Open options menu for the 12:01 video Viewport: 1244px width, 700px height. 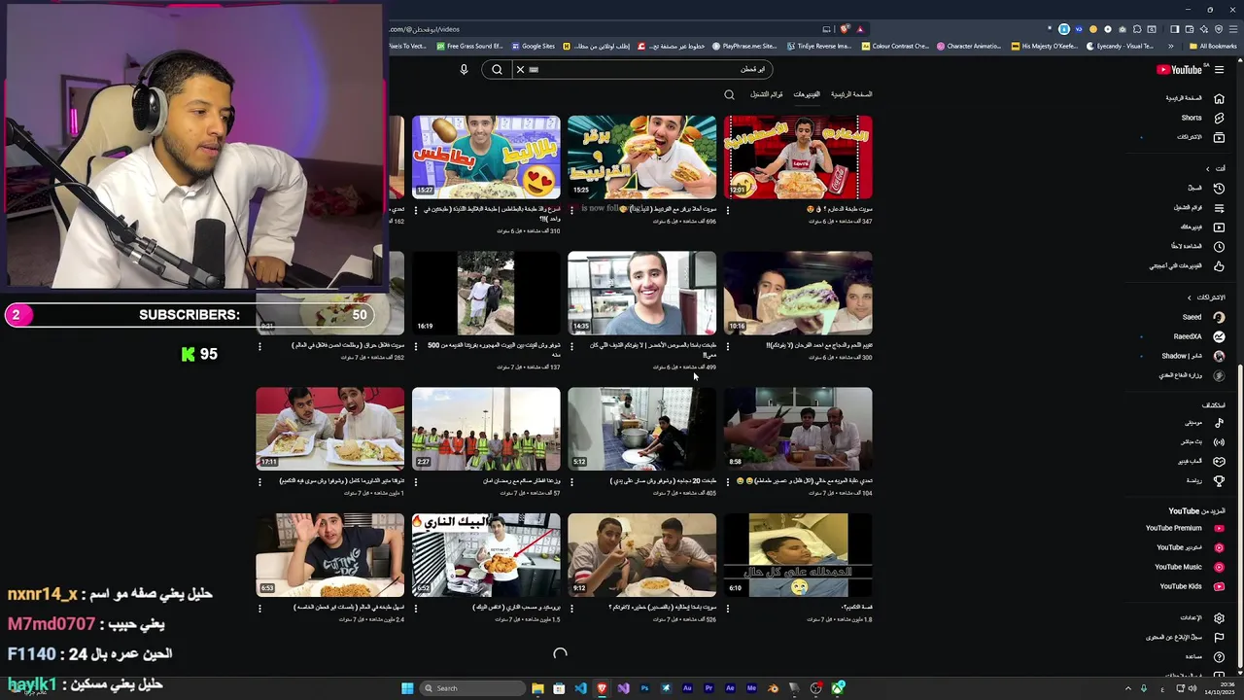[x=728, y=209]
